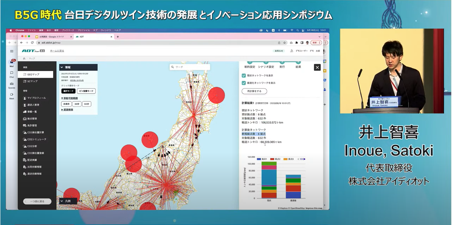The width and height of the screenshot is (452, 225).
Task: Click the 再計算をする button
Action: click(254, 91)
